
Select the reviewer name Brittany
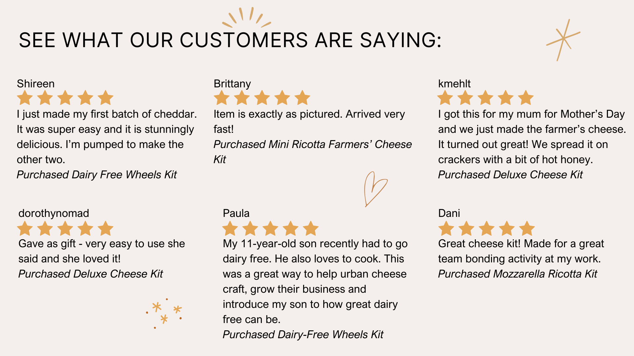click(x=232, y=84)
